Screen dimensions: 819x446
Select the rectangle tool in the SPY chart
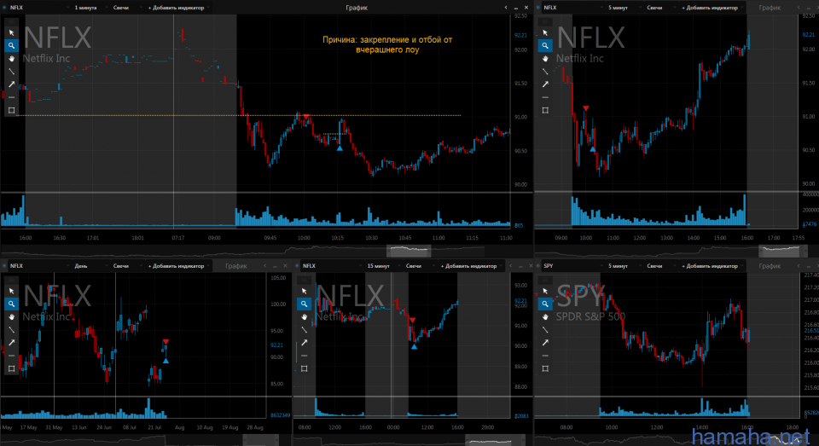[x=545, y=368]
